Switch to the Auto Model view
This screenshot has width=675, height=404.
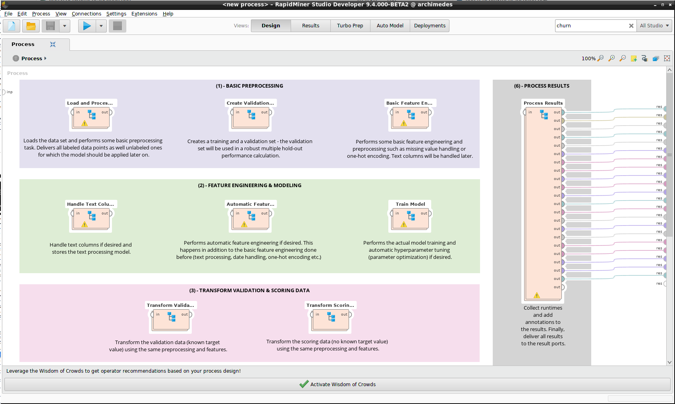coord(390,26)
